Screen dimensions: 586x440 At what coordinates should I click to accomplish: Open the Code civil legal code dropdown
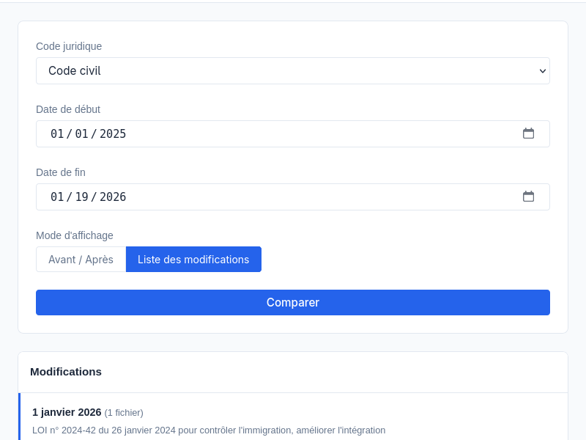pos(292,71)
